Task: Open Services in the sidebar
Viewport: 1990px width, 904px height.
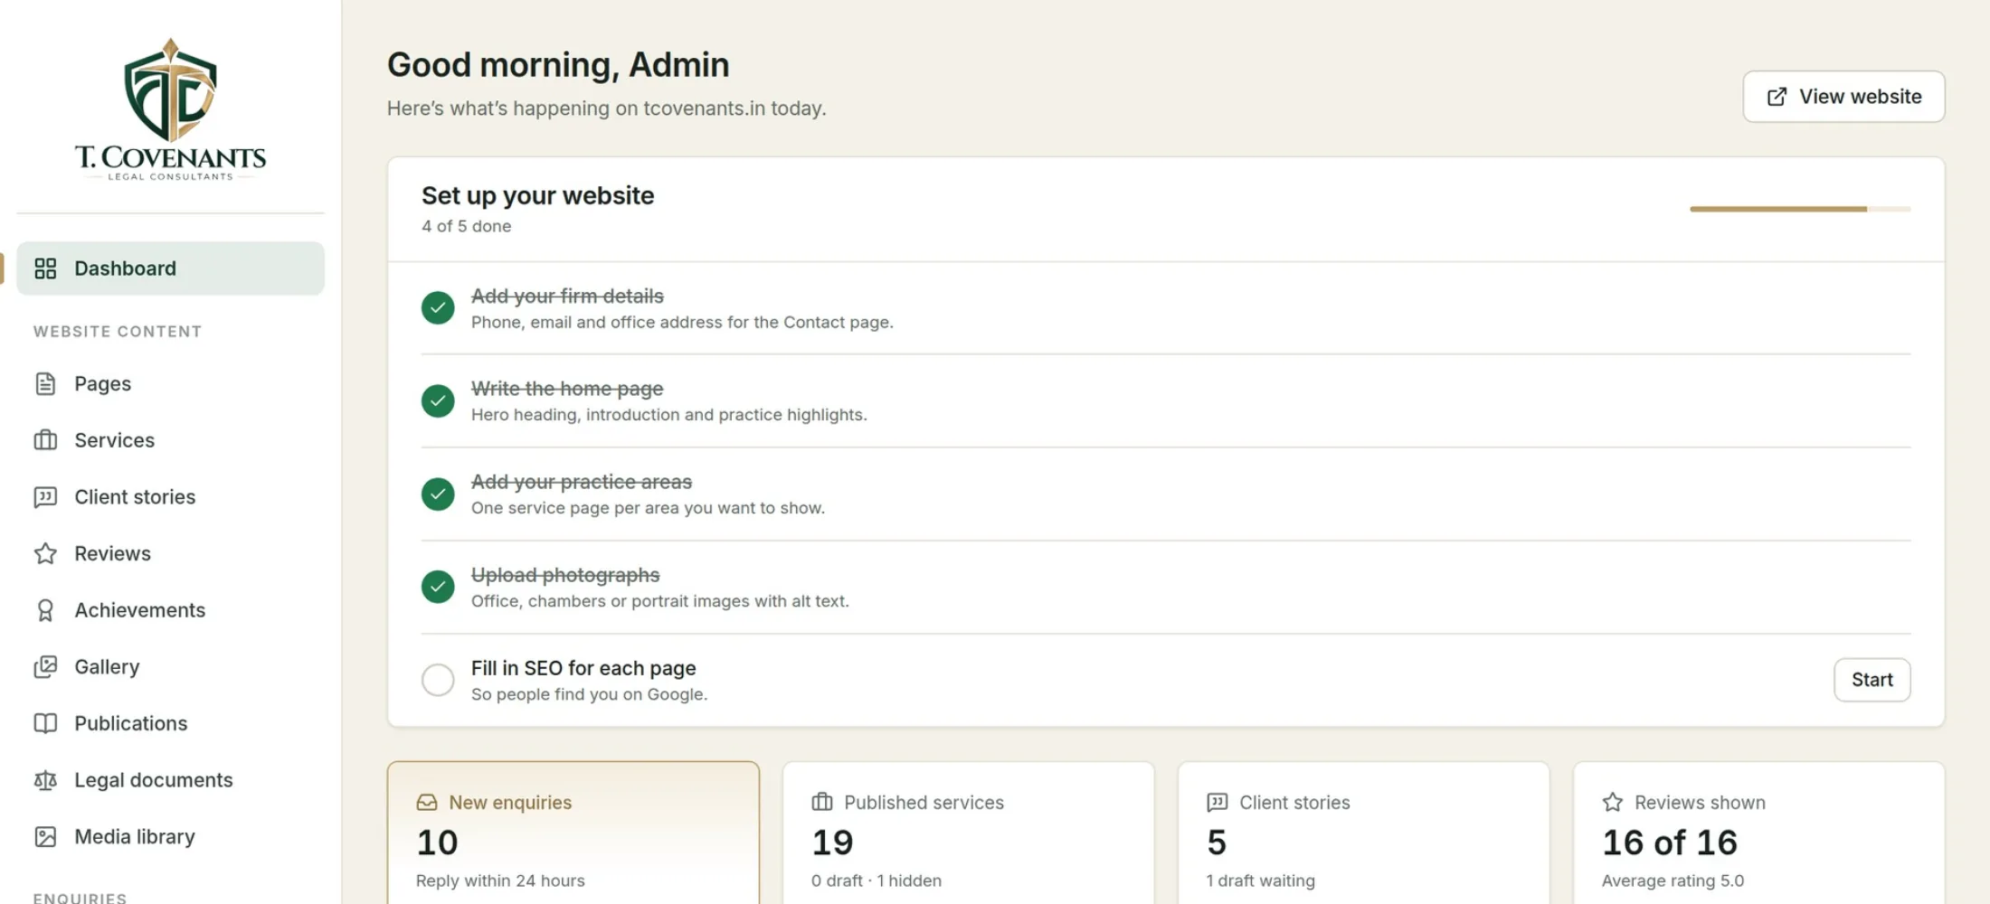Action: click(x=170, y=440)
